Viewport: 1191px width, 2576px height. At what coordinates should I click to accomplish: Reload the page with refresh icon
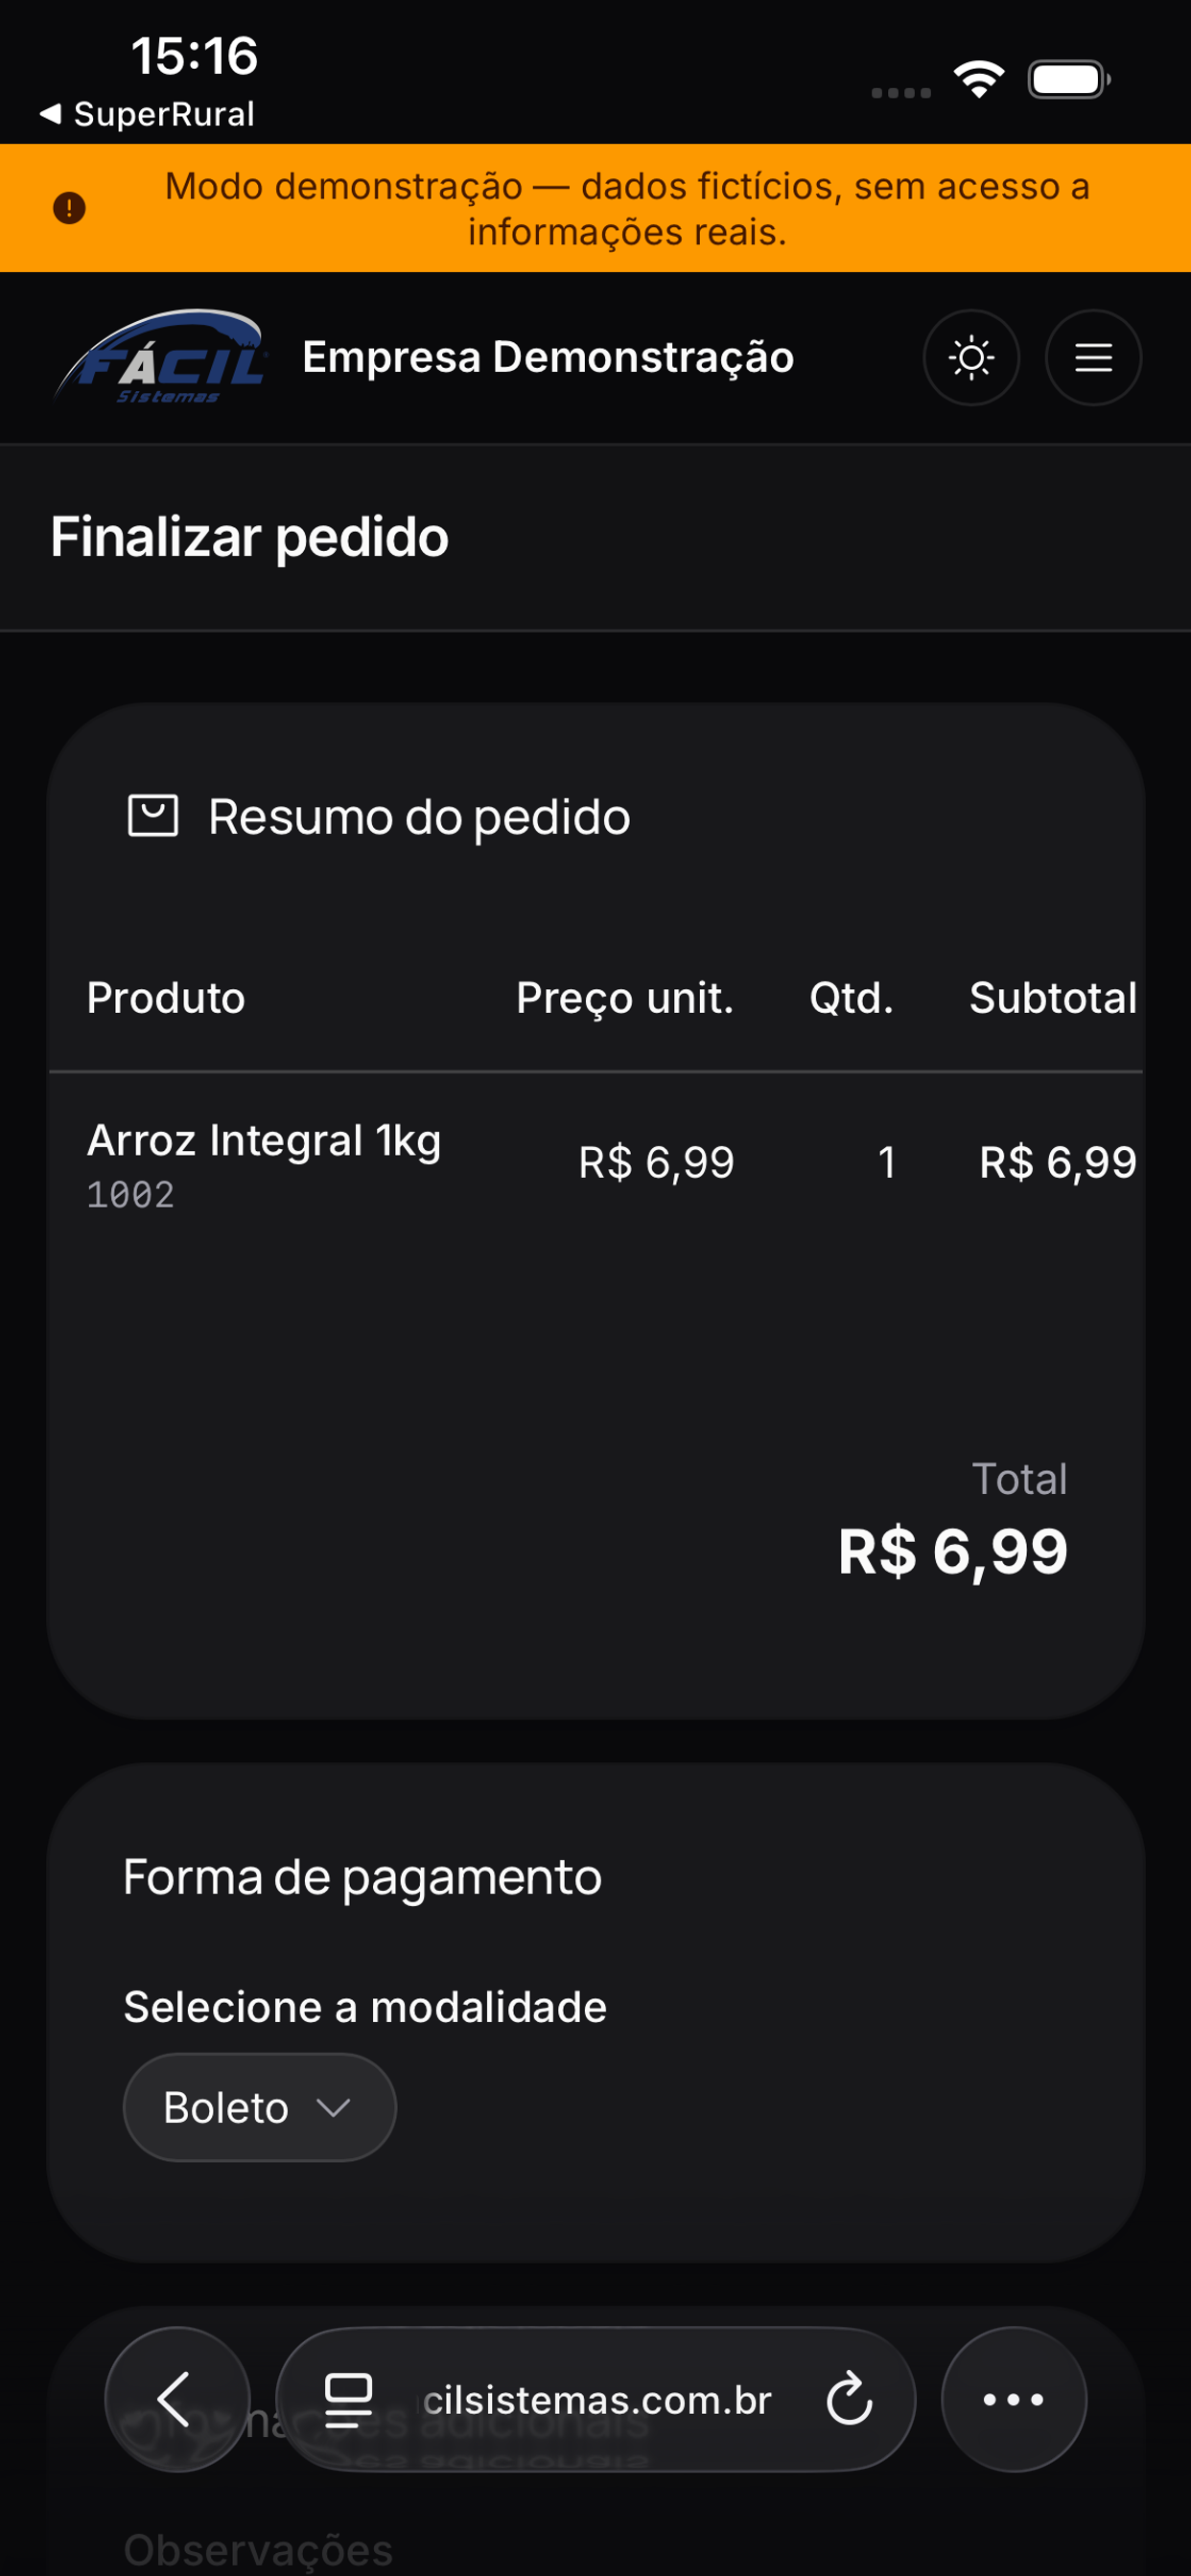(850, 2399)
